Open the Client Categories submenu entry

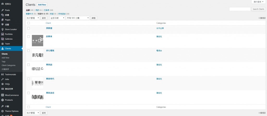coord(9,65)
